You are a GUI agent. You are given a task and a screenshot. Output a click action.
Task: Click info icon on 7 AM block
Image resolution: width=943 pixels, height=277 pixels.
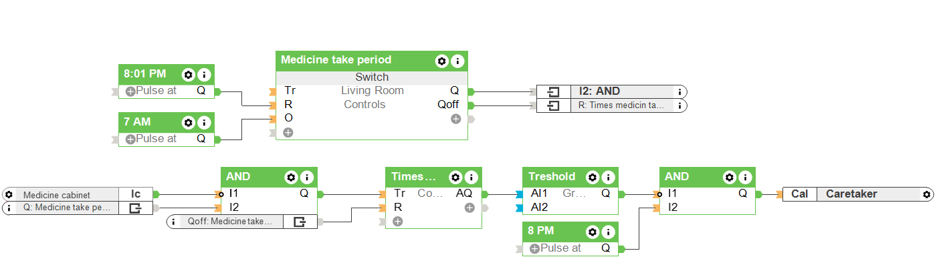205,122
